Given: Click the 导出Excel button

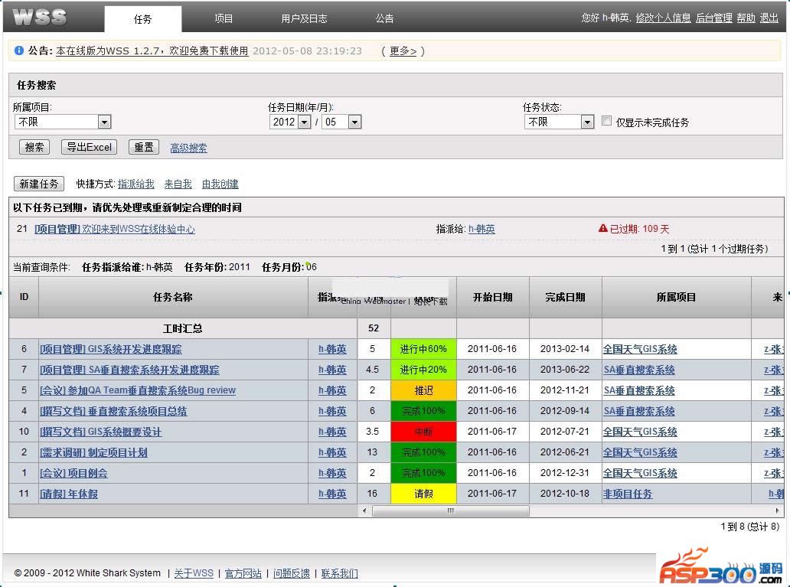Looking at the screenshot, I should tap(89, 147).
